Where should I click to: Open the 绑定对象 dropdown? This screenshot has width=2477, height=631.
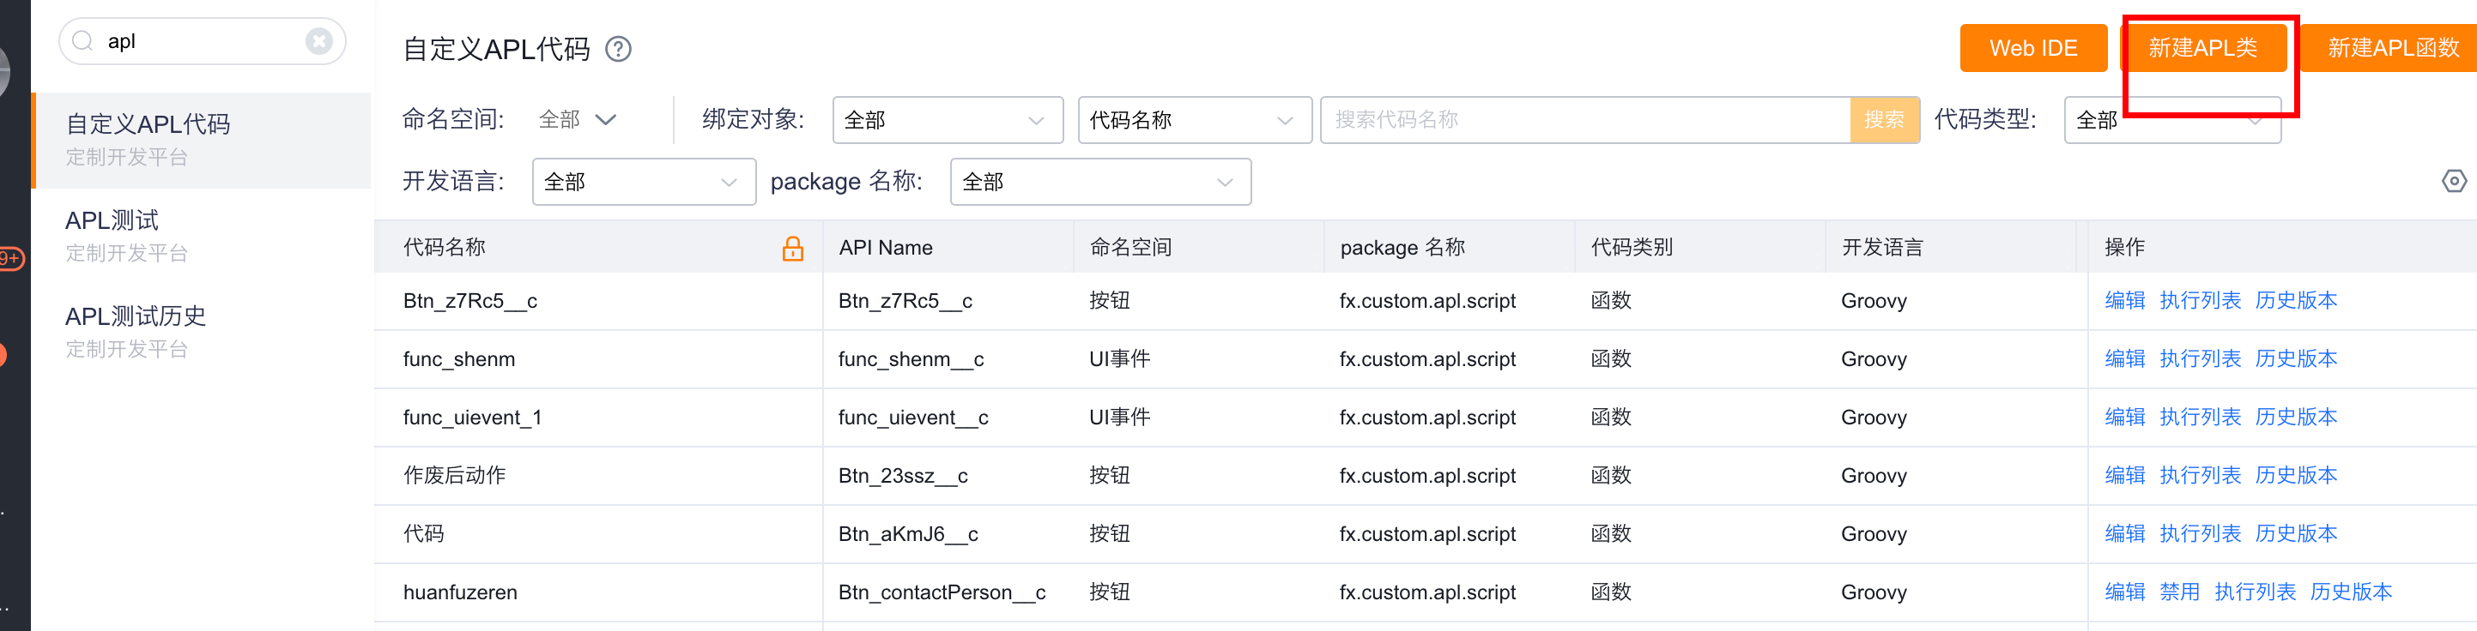point(948,120)
